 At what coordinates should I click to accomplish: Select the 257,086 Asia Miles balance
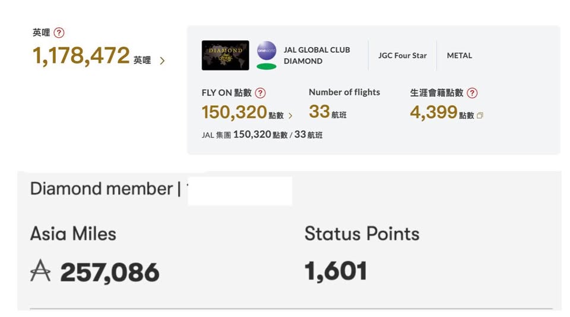[110, 272]
